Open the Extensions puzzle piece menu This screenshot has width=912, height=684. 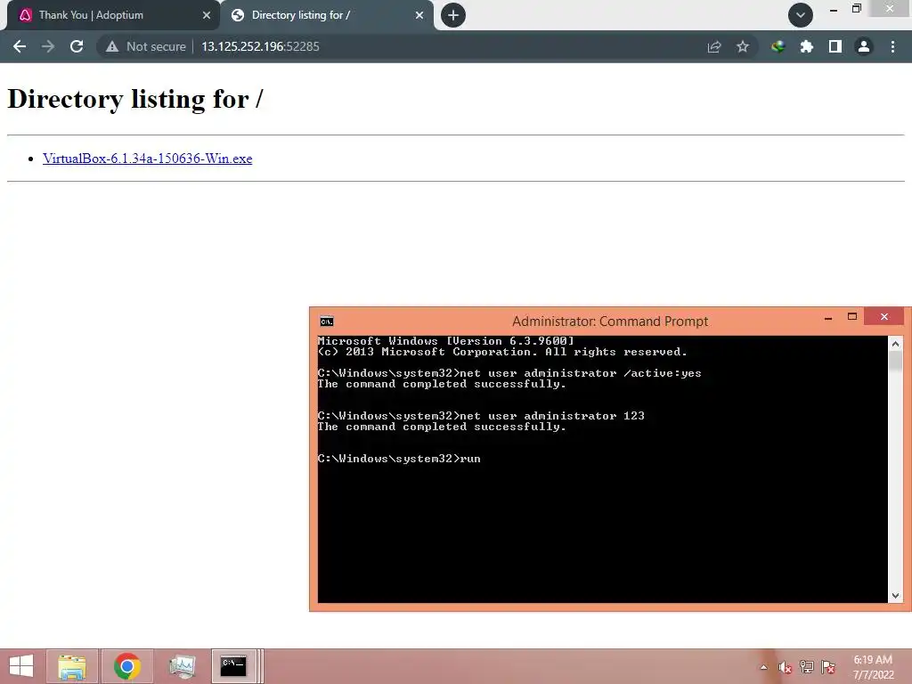tap(806, 46)
